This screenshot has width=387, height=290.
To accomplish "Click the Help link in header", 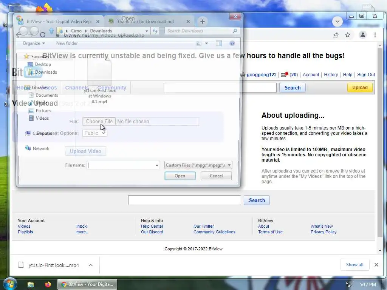I will [348, 75].
